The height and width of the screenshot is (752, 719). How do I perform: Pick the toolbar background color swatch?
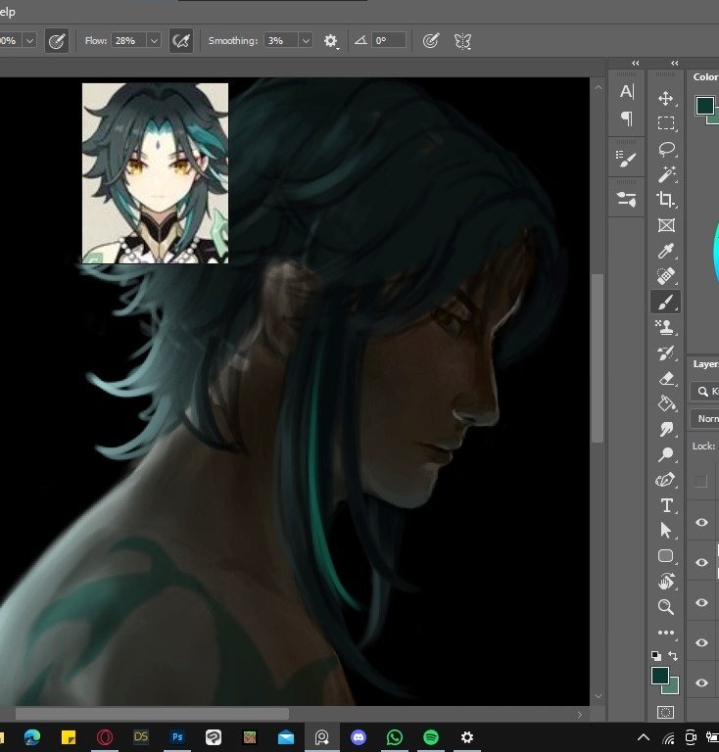click(x=673, y=688)
